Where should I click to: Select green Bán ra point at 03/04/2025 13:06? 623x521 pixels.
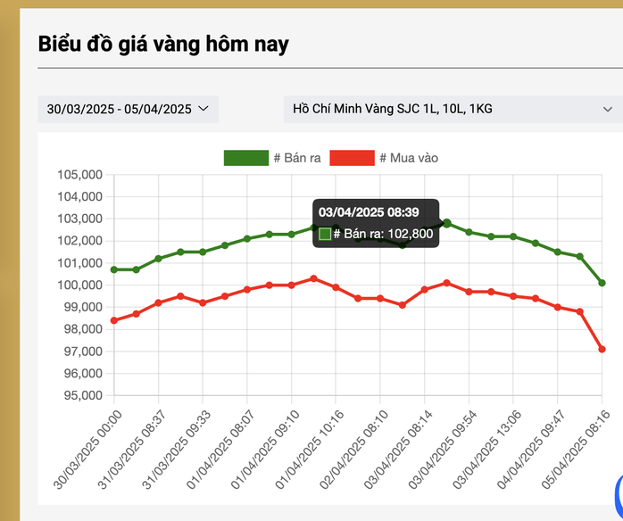tap(513, 236)
